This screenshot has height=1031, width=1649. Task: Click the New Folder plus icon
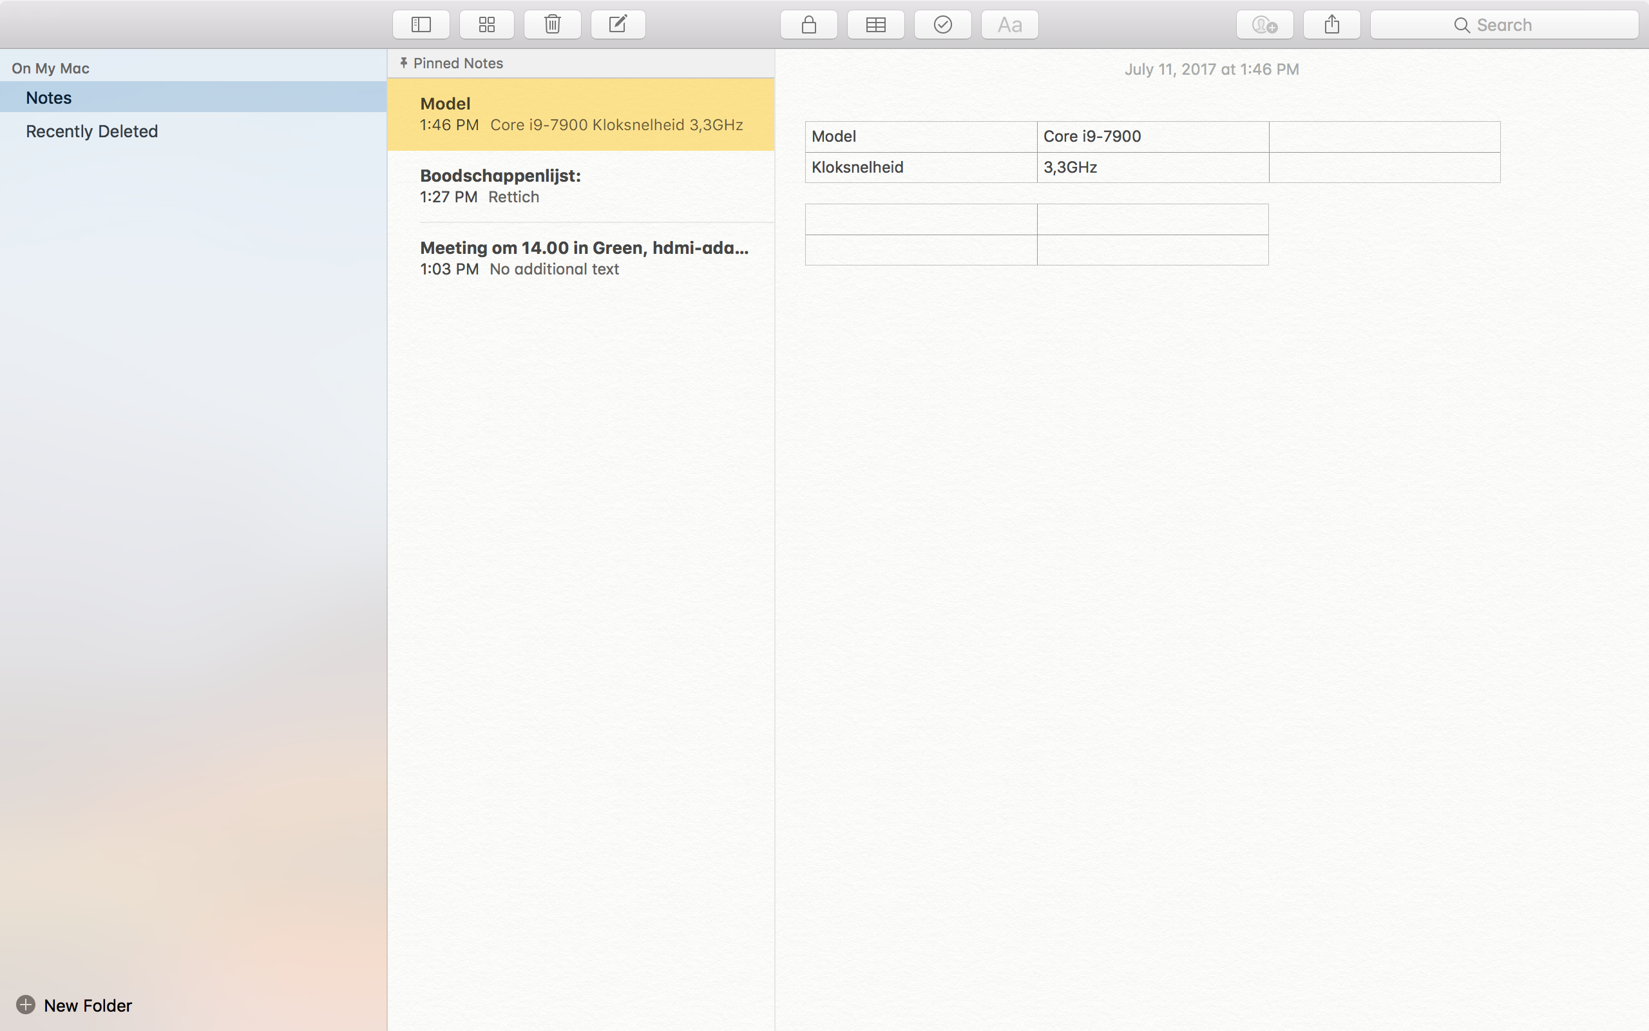click(x=26, y=1005)
